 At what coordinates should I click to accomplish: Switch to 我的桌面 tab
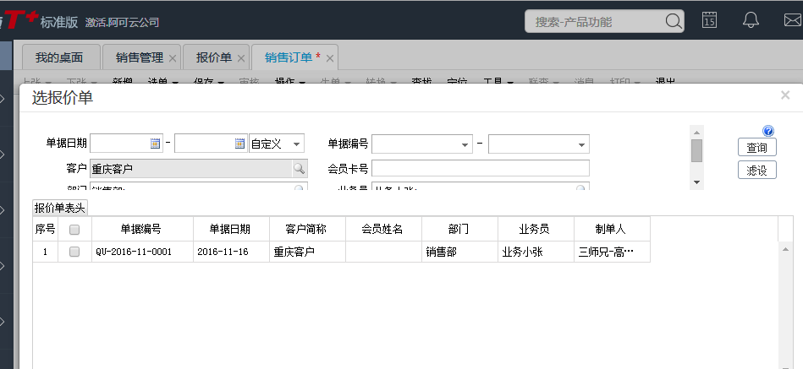(x=59, y=57)
